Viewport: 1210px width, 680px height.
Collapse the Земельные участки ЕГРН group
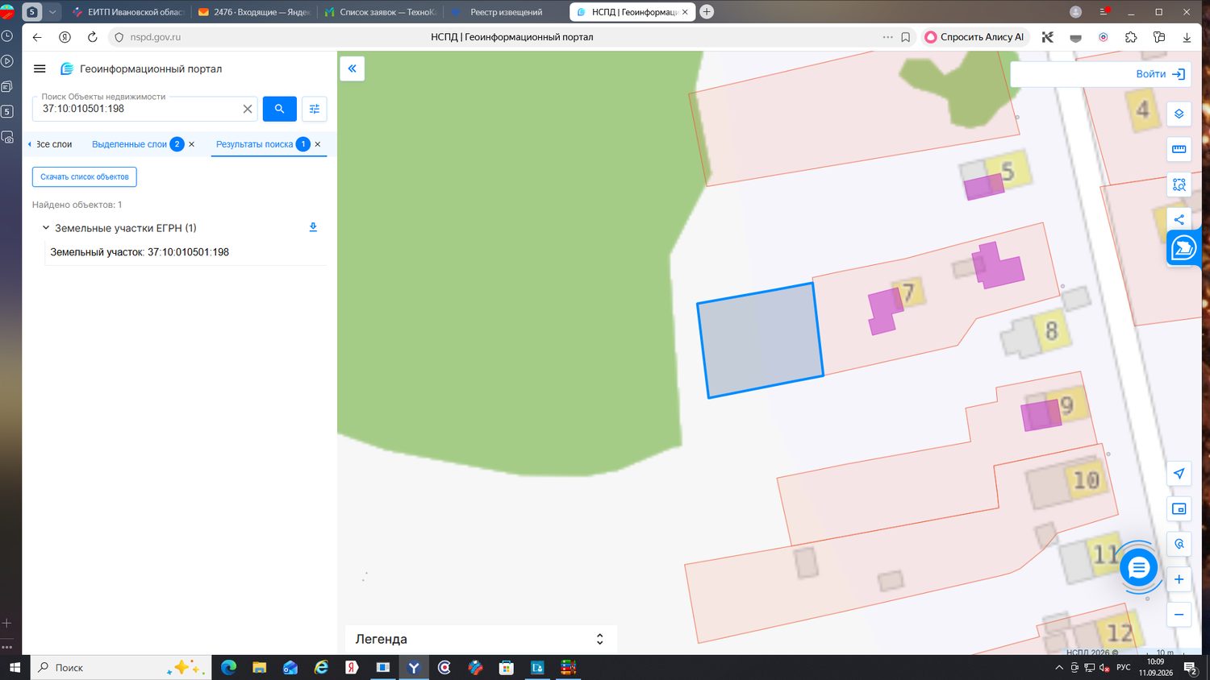(46, 228)
